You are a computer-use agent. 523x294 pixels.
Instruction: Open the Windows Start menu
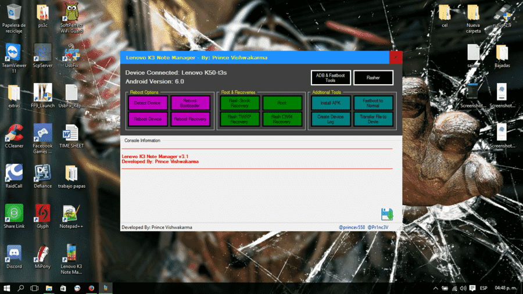(6, 288)
